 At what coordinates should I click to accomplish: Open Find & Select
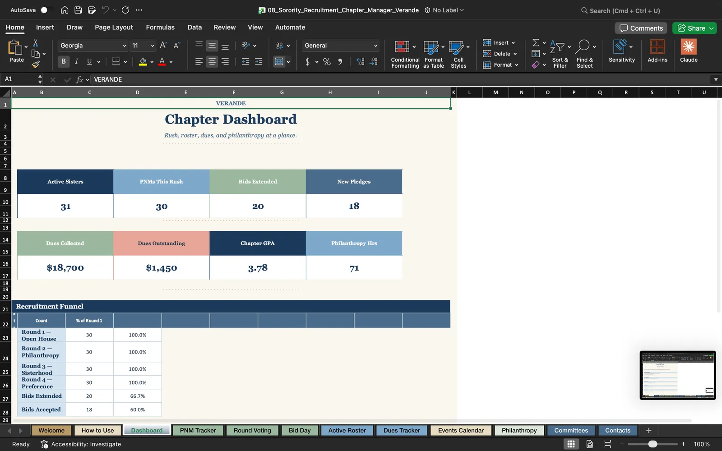pyautogui.click(x=585, y=54)
